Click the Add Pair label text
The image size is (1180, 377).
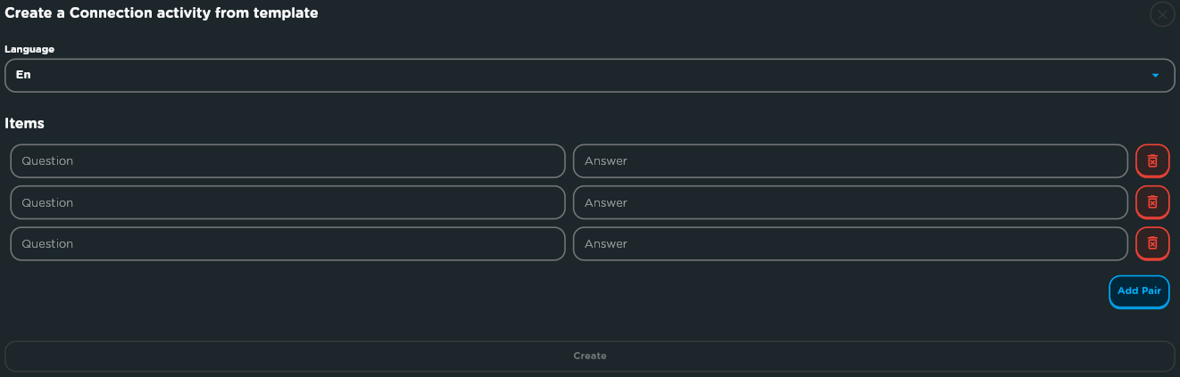[x=1139, y=291]
